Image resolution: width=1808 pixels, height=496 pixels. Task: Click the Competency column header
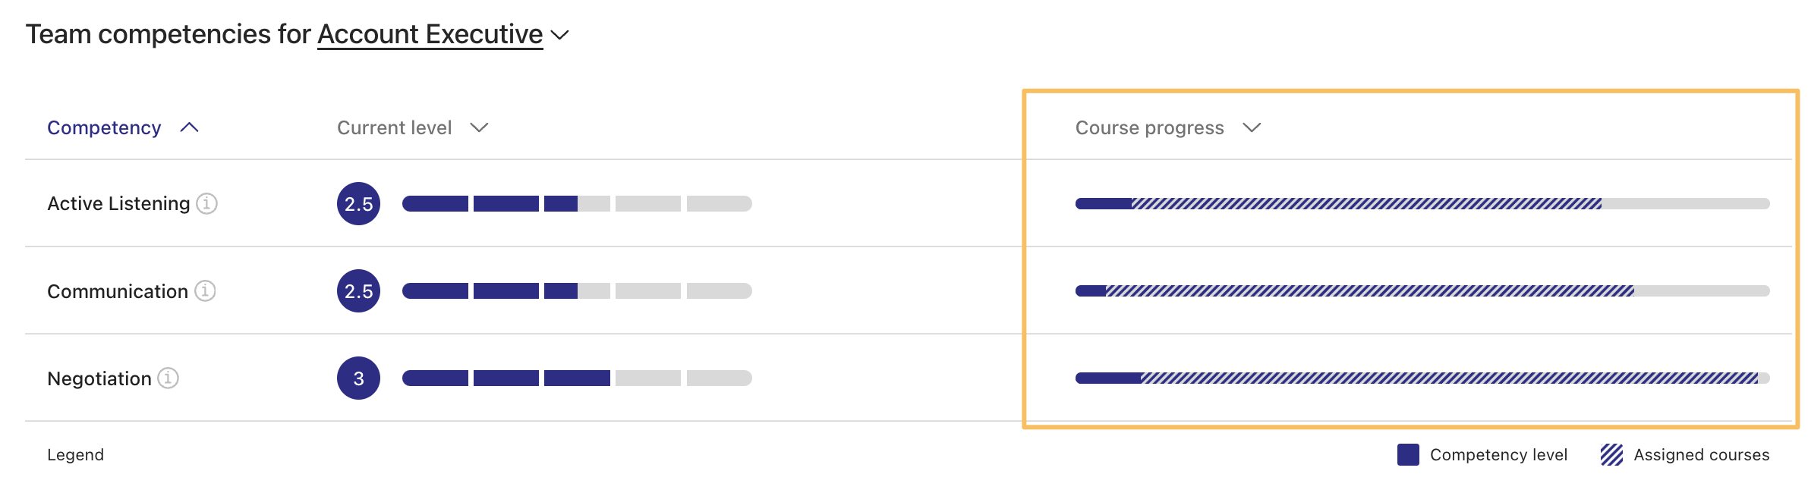click(x=104, y=127)
